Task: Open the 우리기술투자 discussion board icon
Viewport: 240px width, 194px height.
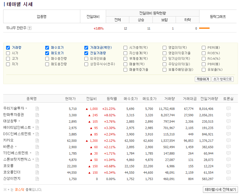Action: [228, 108]
